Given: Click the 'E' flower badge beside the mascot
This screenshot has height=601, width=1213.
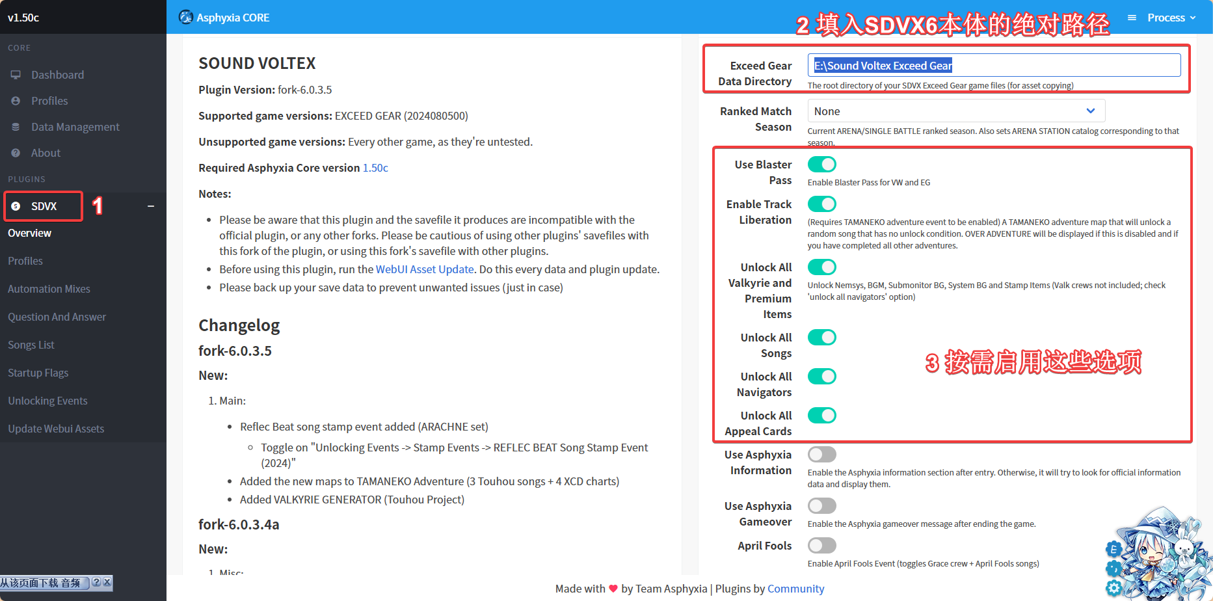Looking at the screenshot, I should 1113,550.
